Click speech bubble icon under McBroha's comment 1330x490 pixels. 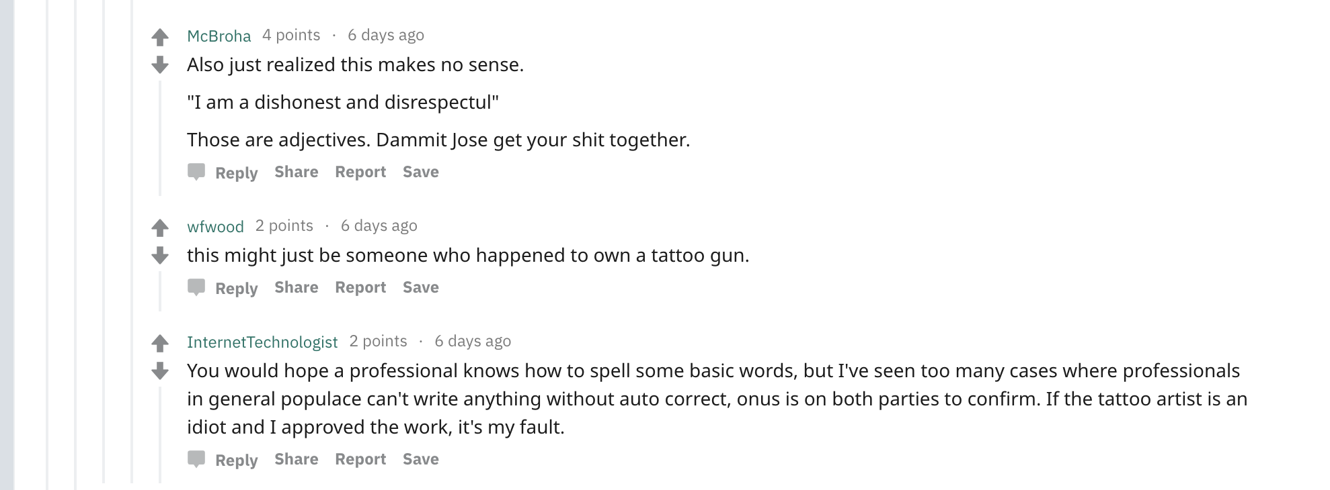196,172
